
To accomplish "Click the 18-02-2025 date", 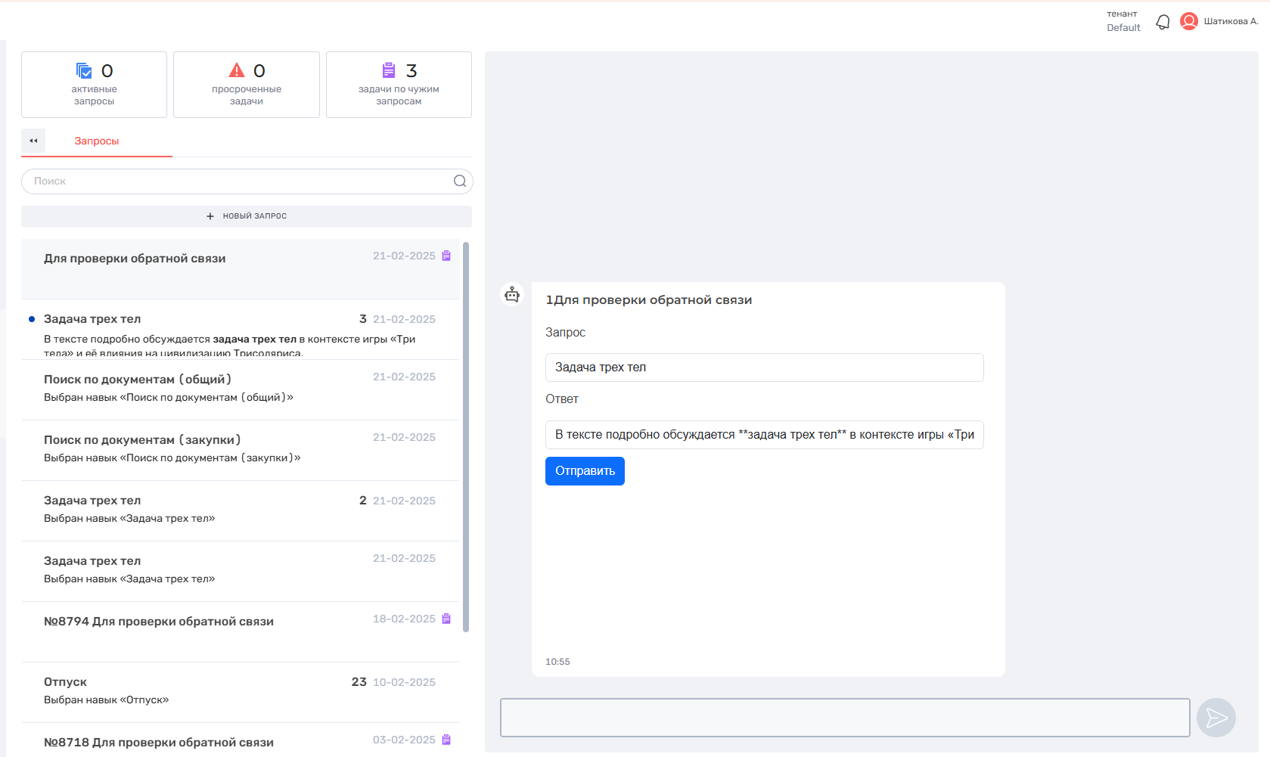I will click(404, 619).
